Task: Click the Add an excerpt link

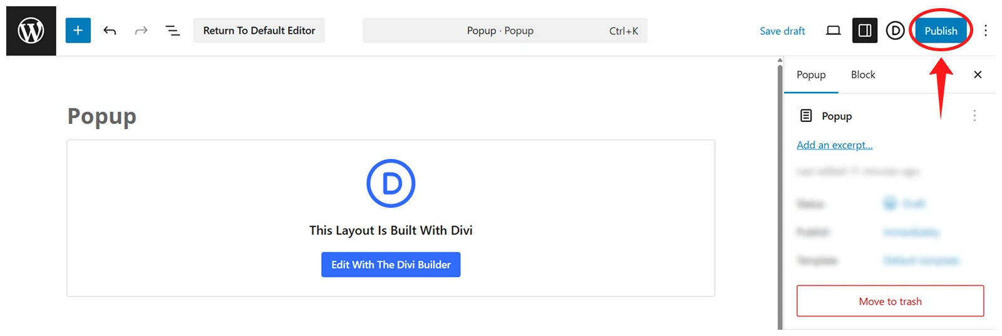Action: 834,145
